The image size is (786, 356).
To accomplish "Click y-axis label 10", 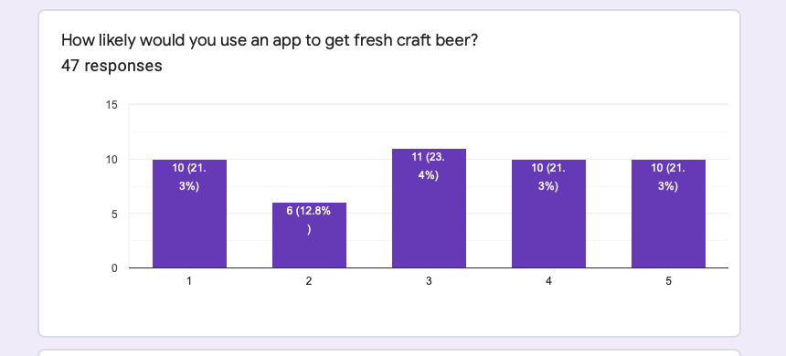I will [x=112, y=159].
